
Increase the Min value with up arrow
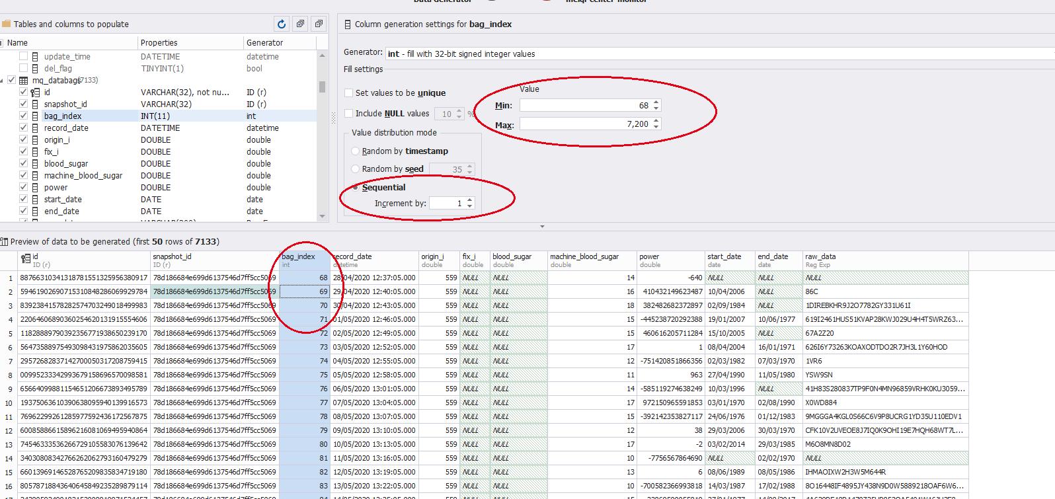point(656,102)
